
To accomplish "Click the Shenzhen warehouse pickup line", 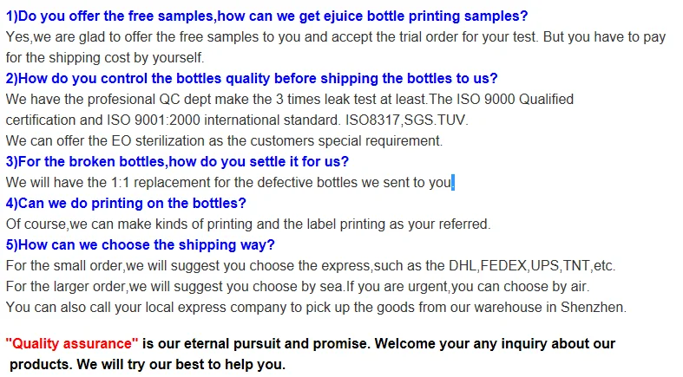I will point(316,307).
